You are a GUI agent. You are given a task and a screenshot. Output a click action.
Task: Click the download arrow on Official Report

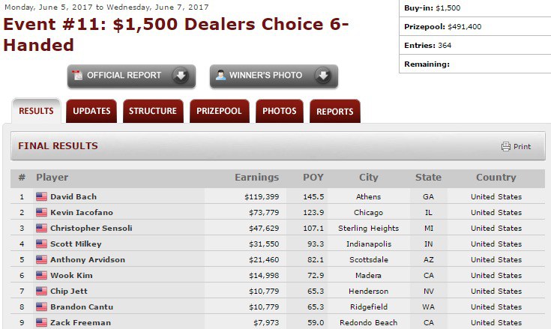181,76
